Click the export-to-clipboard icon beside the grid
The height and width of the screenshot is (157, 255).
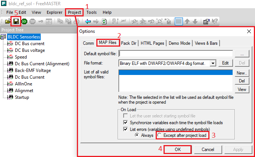click(x=168, y=21)
